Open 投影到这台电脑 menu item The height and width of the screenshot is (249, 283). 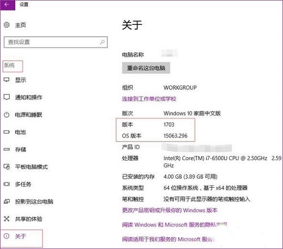(x=28, y=201)
